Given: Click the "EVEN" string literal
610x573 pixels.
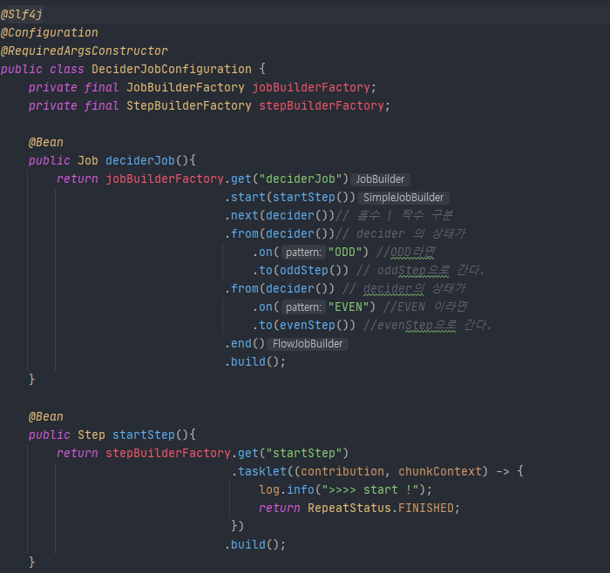Looking at the screenshot, I should pyautogui.click(x=349, y=307).
